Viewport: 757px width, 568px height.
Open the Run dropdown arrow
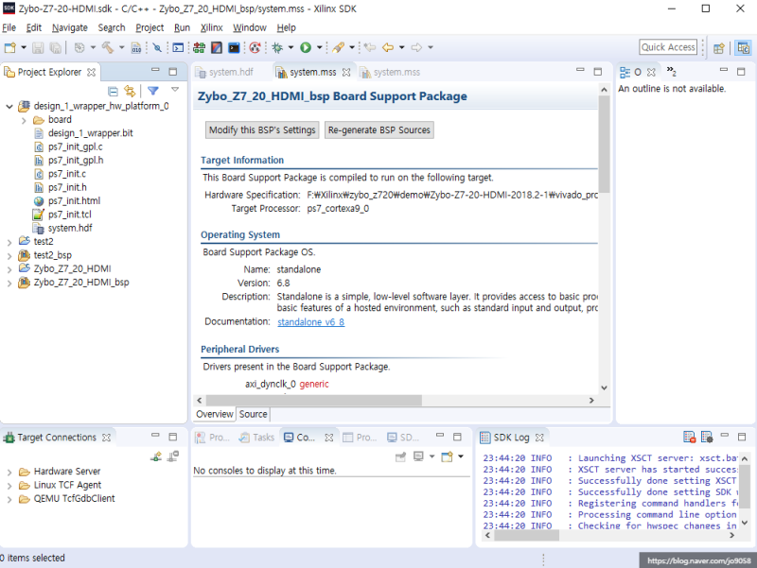(x=319, y=47)
